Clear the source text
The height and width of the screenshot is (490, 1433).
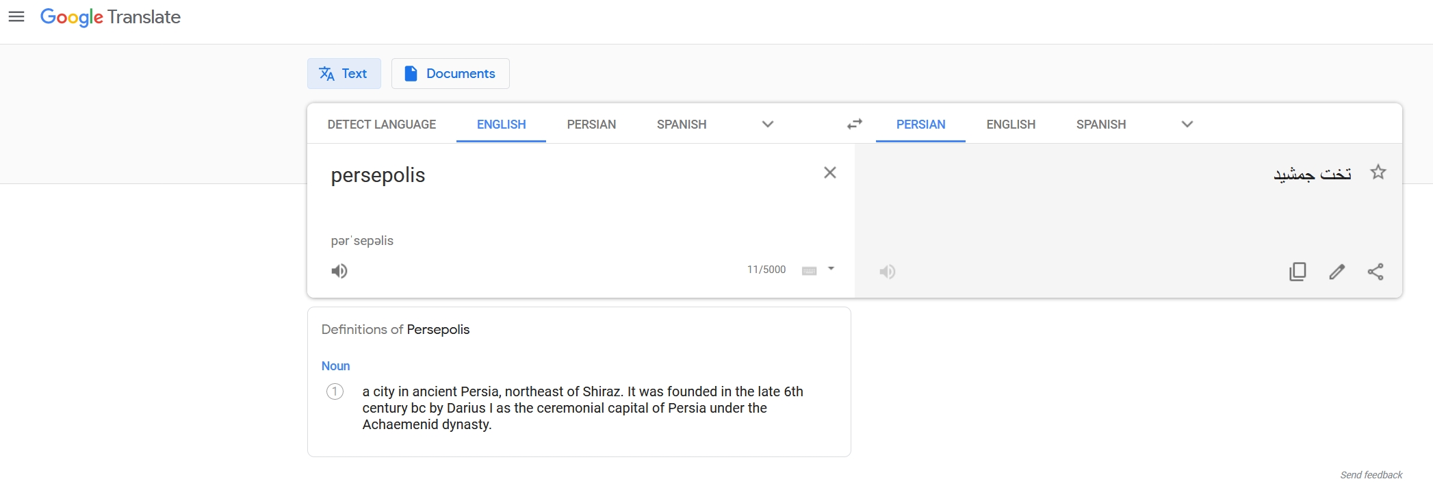pyautogui.click(x=830, y=172)
